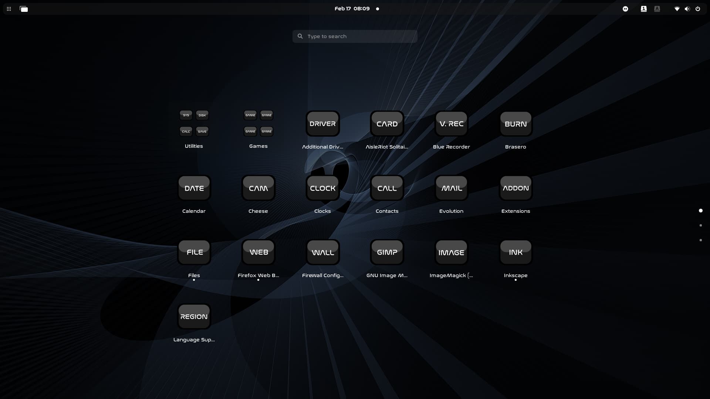This screenshot has height=399, width=710.
Task: Launch Inkscape vector editor
Action: click(x=515, y=253)
